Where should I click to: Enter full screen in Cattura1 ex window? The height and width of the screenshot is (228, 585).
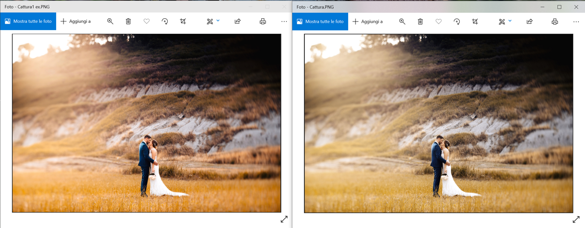click(284, 219)
